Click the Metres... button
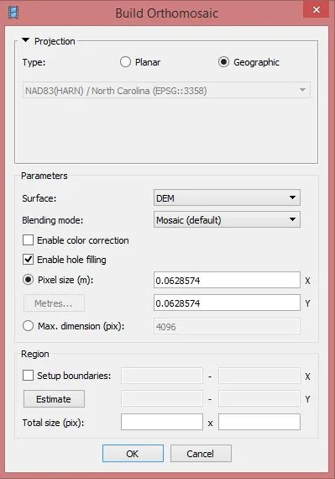 tap(54, 303)
